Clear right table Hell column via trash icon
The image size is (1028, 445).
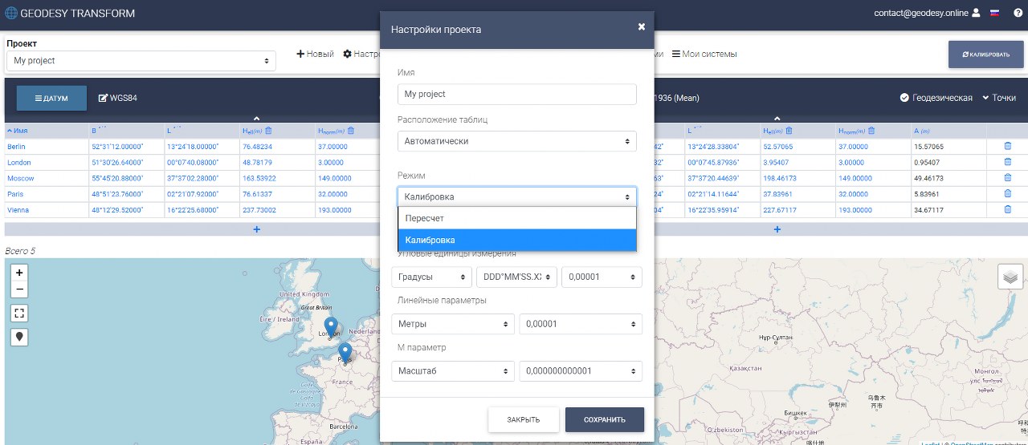(x=789, y=131)
